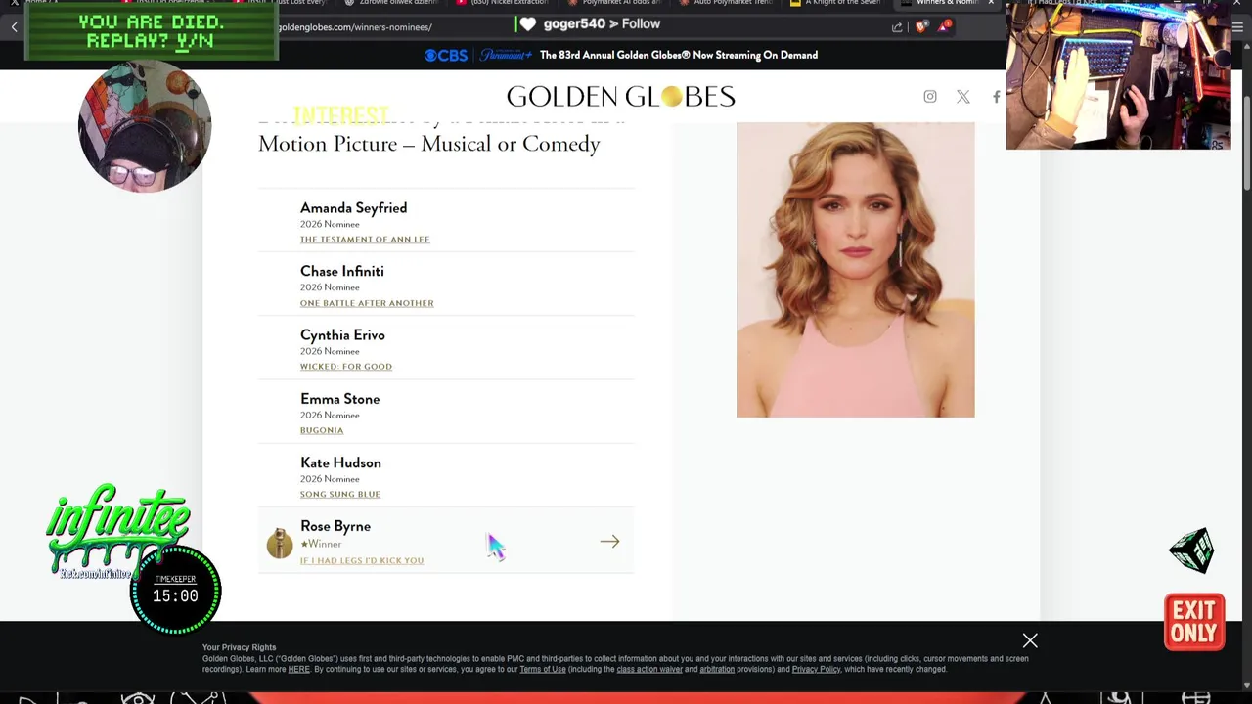This screenshot has height=704, width=1252.
Task: Select nominee Emma Stone
Action: click(339, 399)
